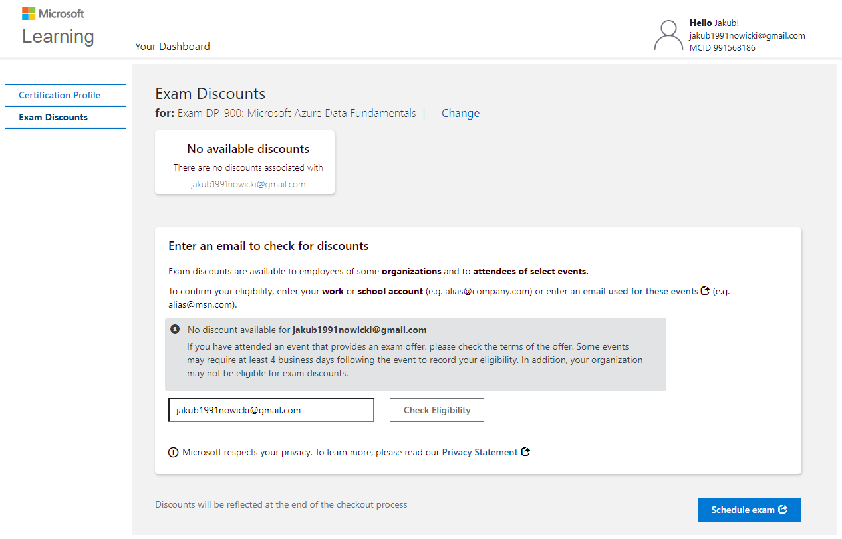Screen dimensions: 842x539
Task: Open the Privacy Statement link
Action: tap(480, 452)
